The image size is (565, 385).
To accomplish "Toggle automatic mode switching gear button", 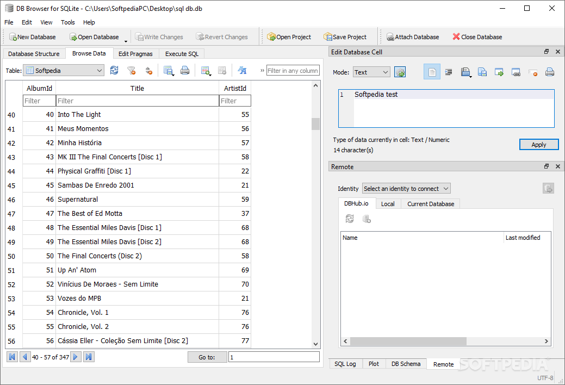I will point(400,72).
